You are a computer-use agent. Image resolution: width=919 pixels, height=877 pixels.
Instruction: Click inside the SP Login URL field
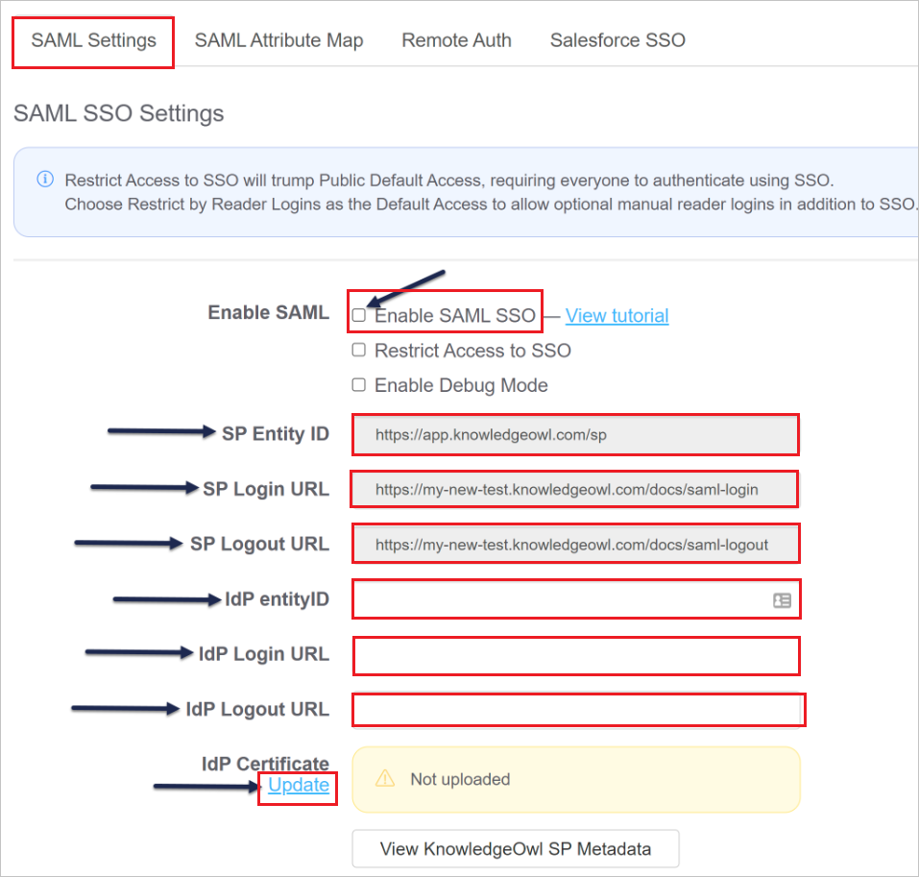(x=574, y=489)
